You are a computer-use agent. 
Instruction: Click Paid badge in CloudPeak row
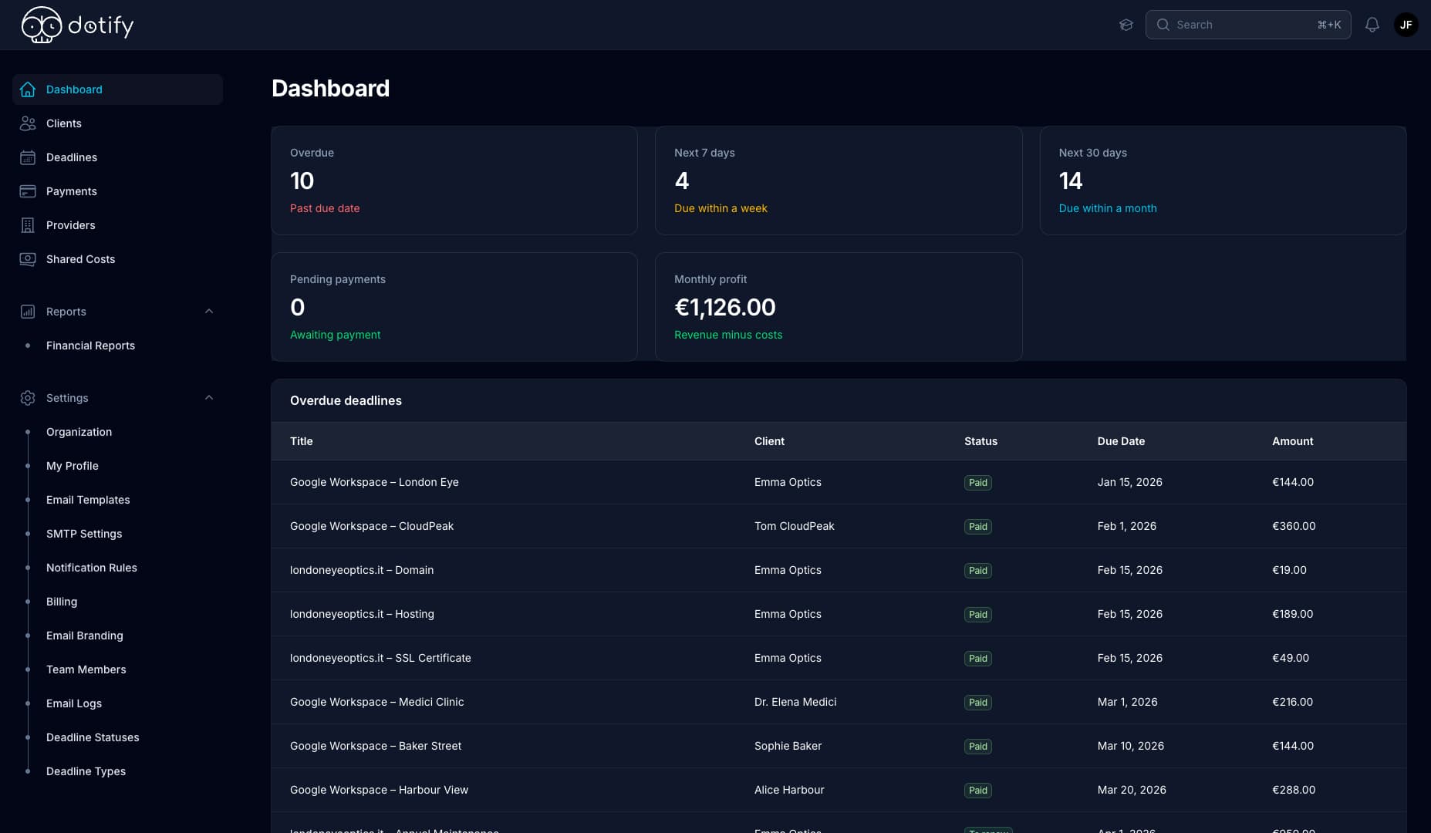tap(978, 527)
